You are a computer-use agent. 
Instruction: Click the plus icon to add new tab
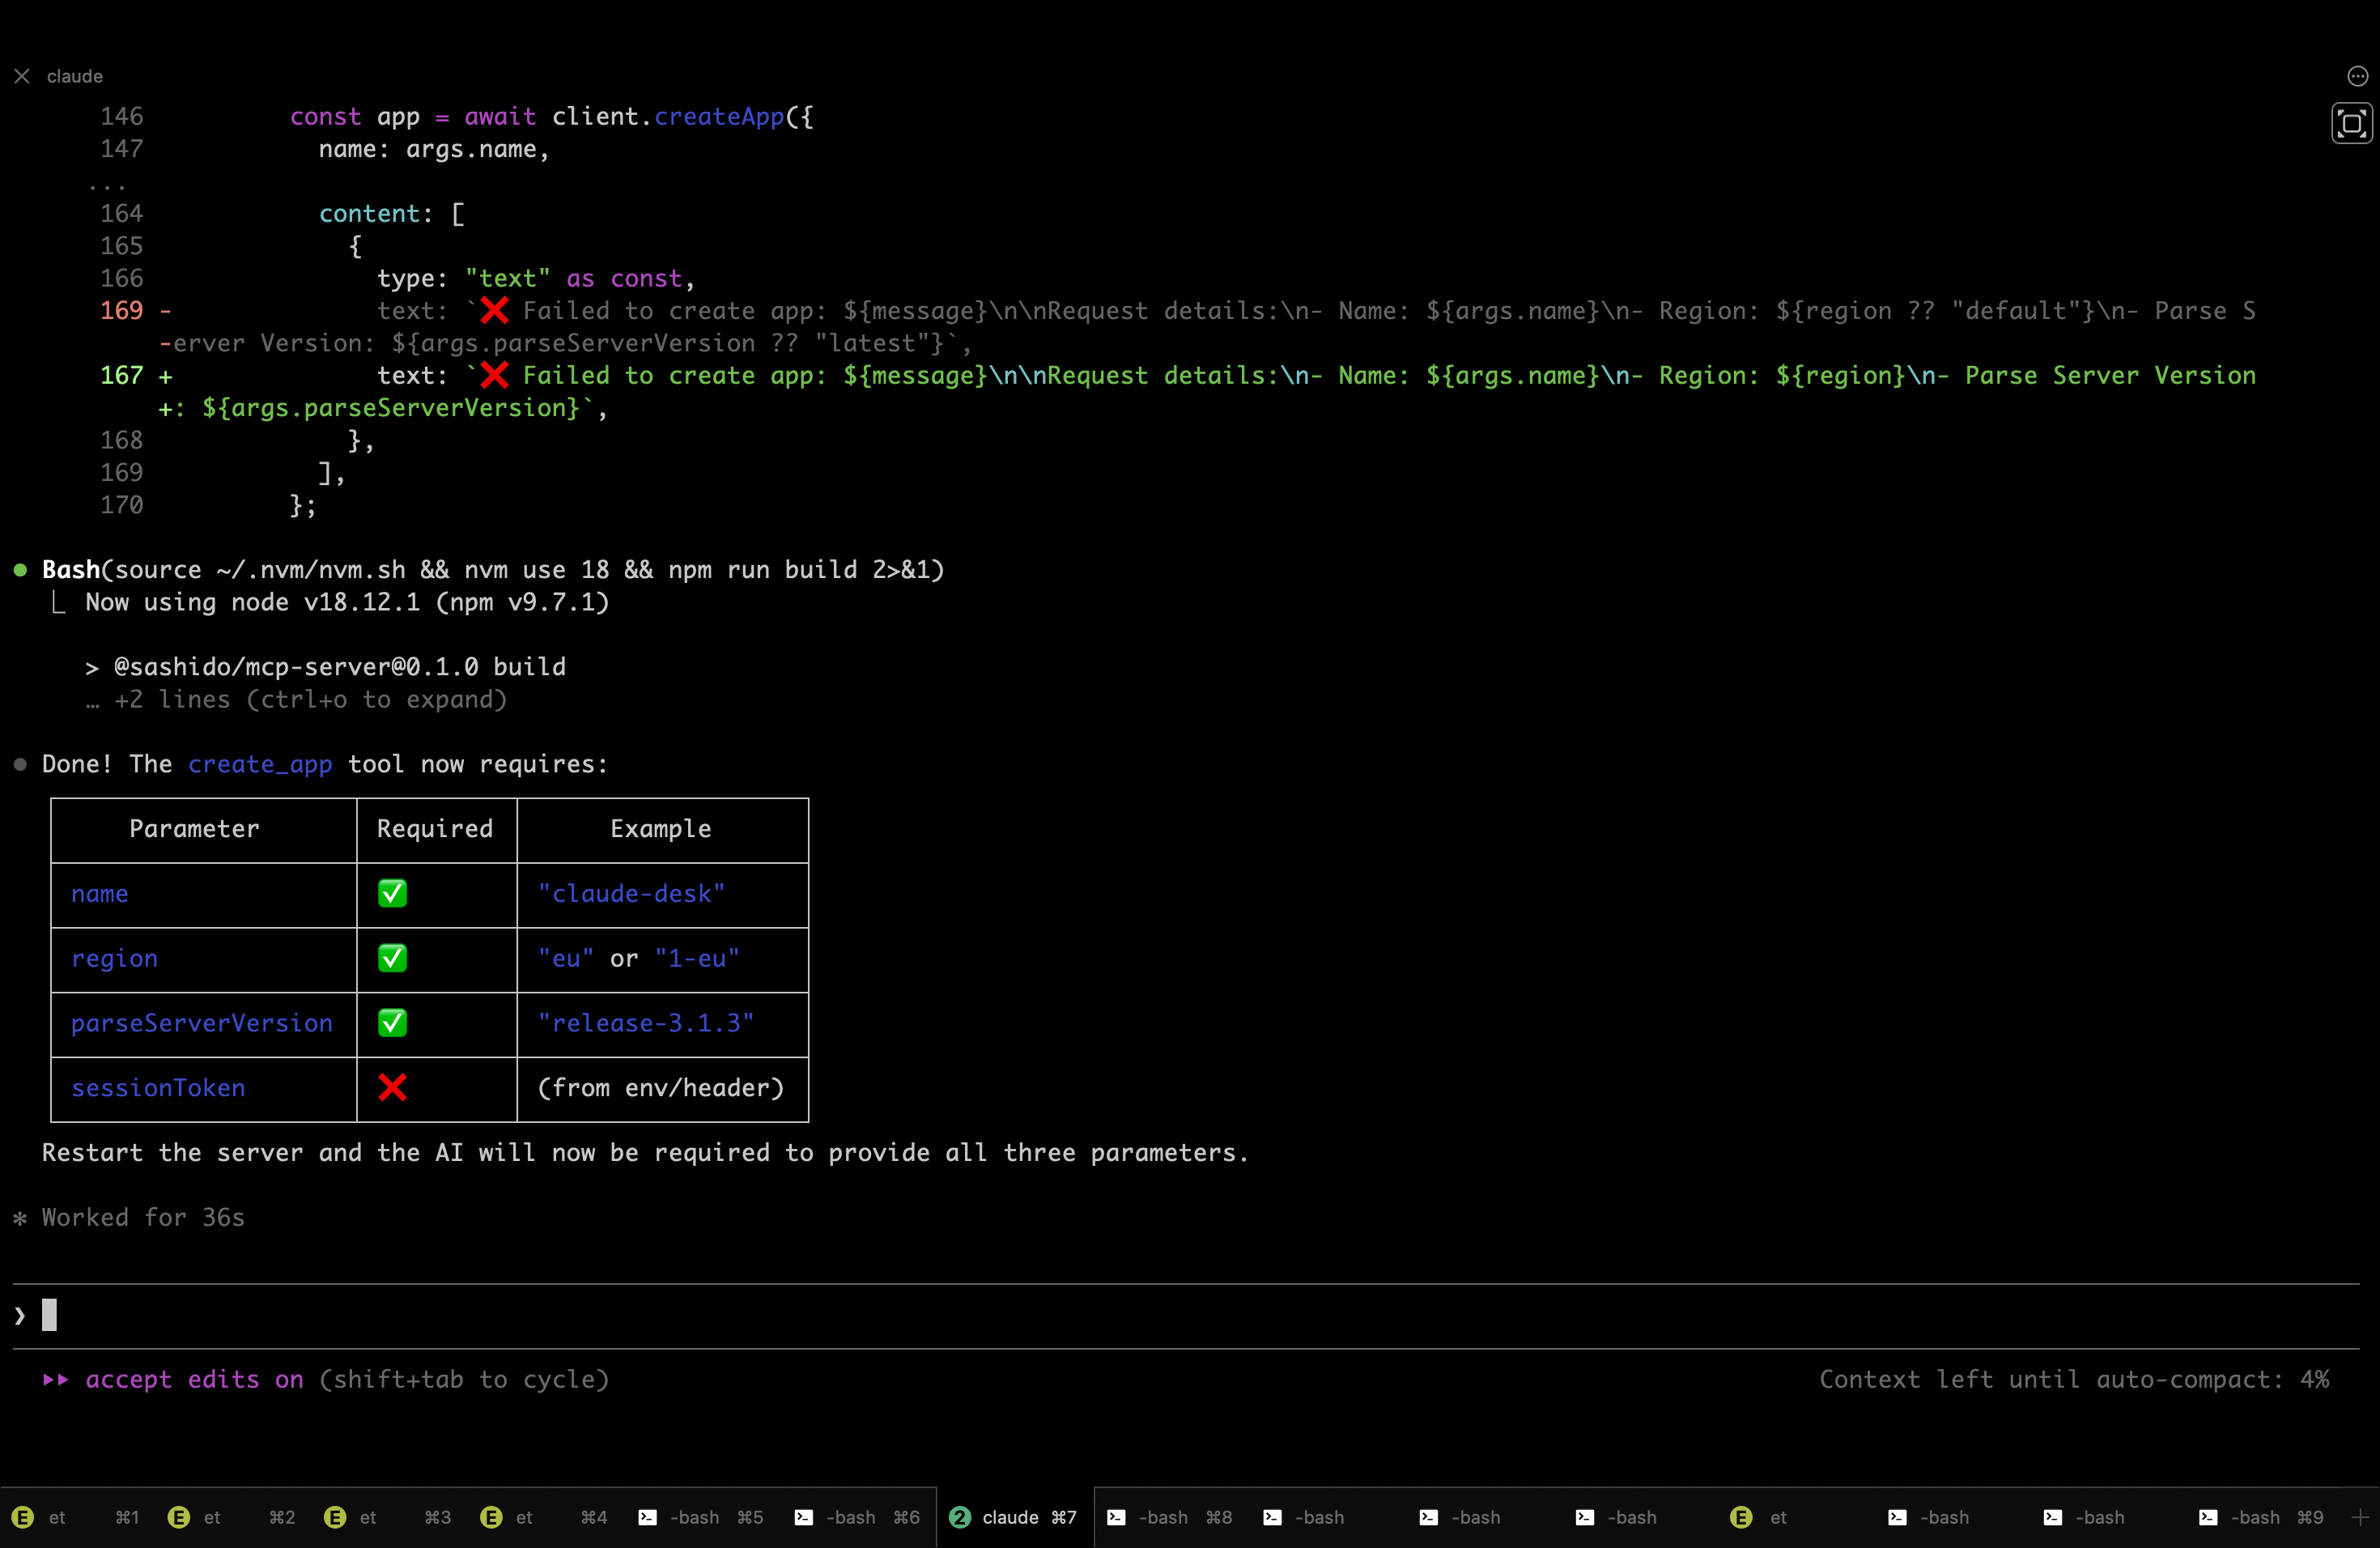point(2360,1517)
